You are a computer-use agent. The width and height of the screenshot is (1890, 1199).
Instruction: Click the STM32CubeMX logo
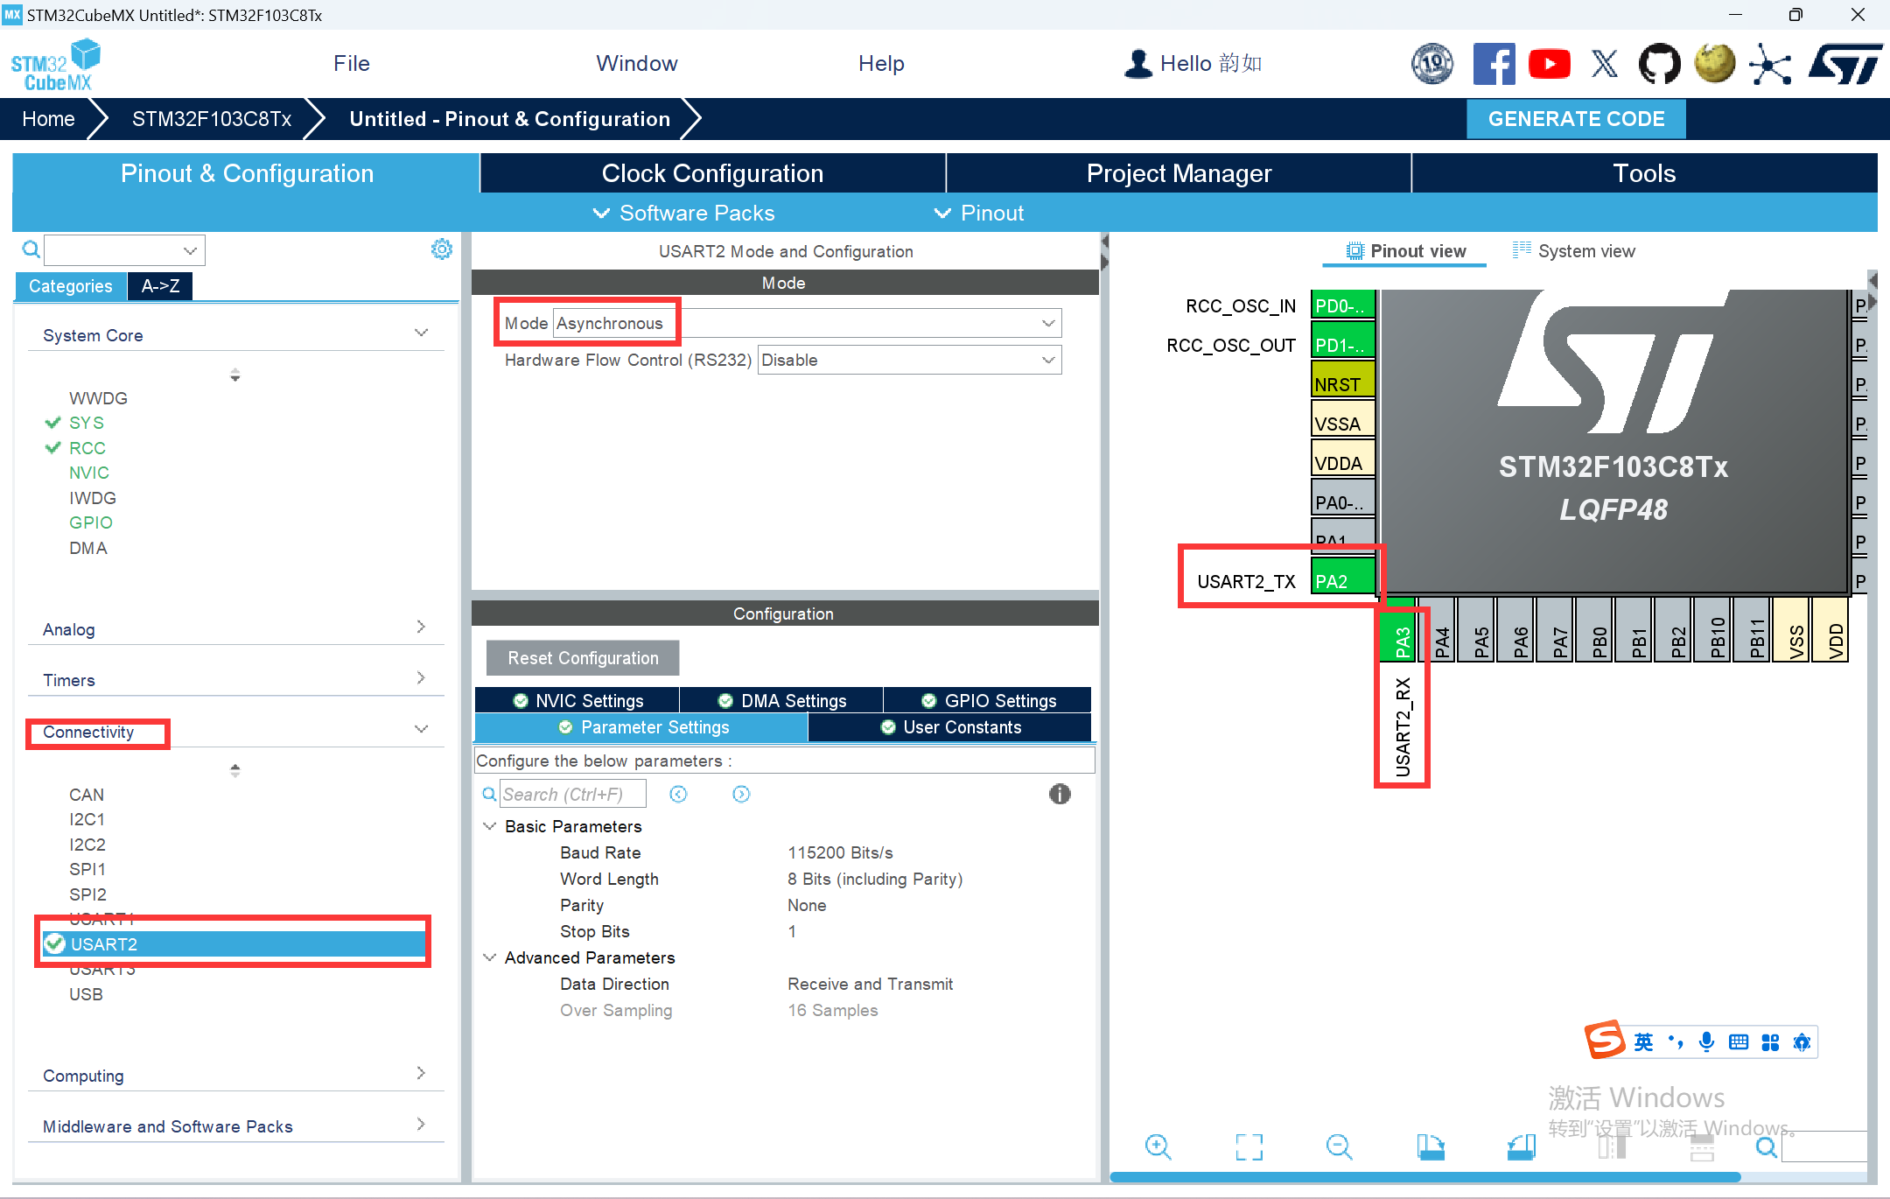(x=55, y=65)
